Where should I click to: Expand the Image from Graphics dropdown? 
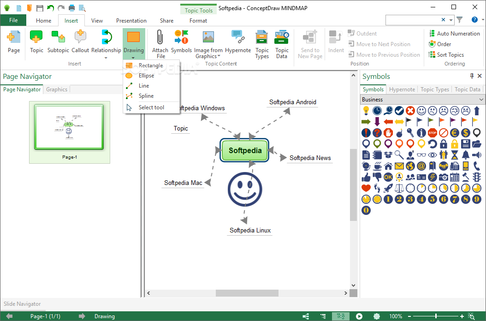coord(219,56)
